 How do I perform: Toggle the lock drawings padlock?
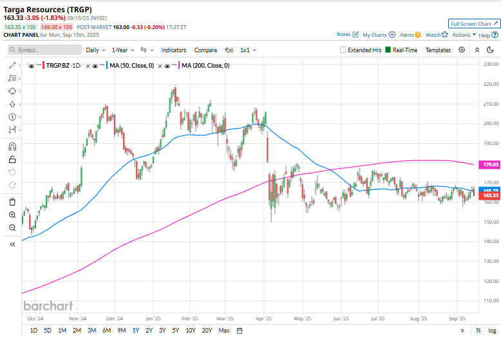pyautogui.click(x=12, y=159)
